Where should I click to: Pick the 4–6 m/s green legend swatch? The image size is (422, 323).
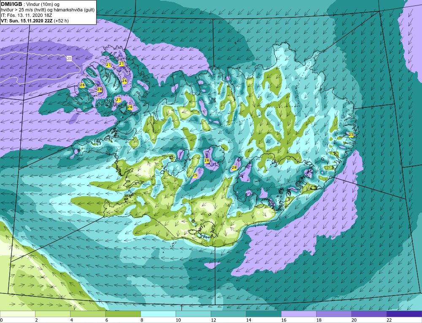point(88,314)
